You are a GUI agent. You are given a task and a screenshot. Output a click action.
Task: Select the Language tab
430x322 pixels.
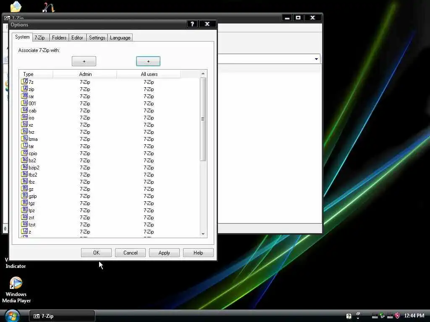point(120,37)
